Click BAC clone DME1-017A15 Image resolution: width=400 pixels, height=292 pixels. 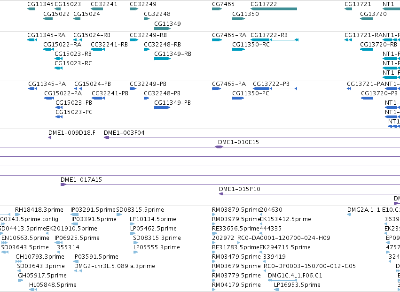pos(81,180)
